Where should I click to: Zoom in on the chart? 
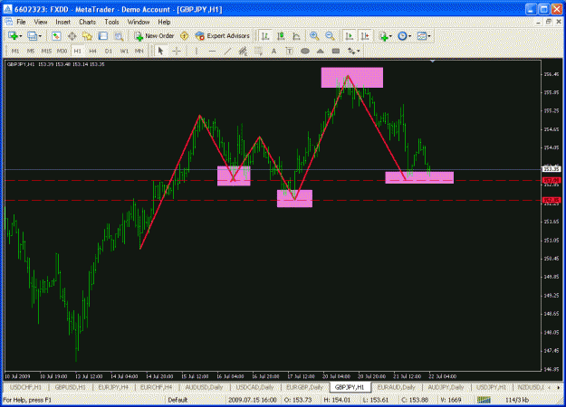pyautogui.click(x=314, y=36)
